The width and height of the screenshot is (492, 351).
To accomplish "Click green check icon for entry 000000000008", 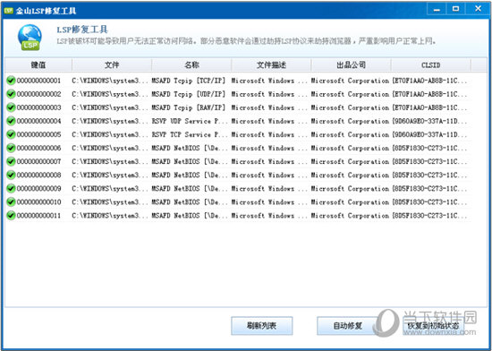I will pyautogui.click(x=11, y=175).
